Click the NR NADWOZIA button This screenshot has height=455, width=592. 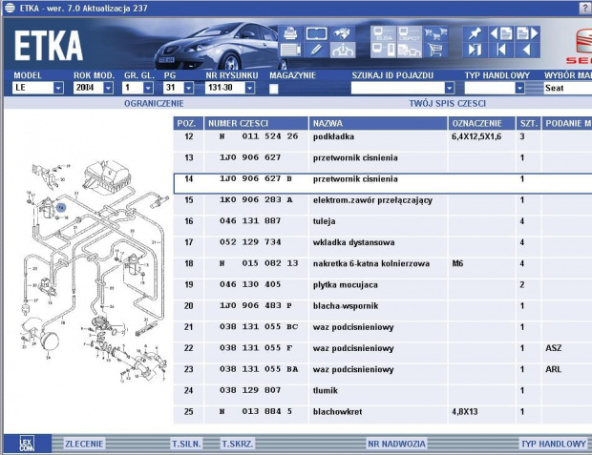click(x=396, y=444)
